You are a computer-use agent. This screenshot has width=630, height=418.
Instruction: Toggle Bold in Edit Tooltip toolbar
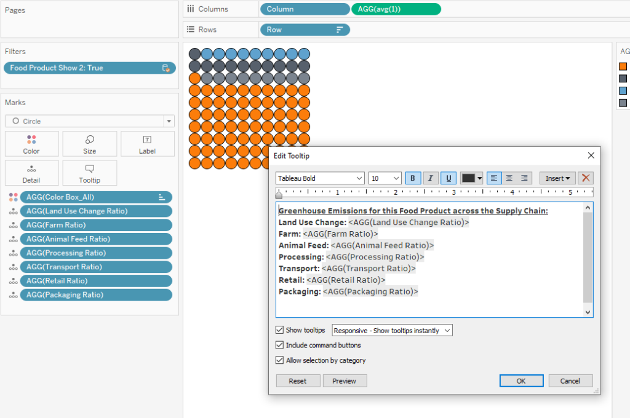pyautogui.click(x=413, y=178)
